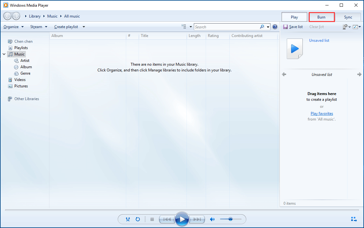The width and height of the screenshot is (364, 228).
Task: Expand the Create playlist dropdown arrow
Action: [x=83, y=26]
